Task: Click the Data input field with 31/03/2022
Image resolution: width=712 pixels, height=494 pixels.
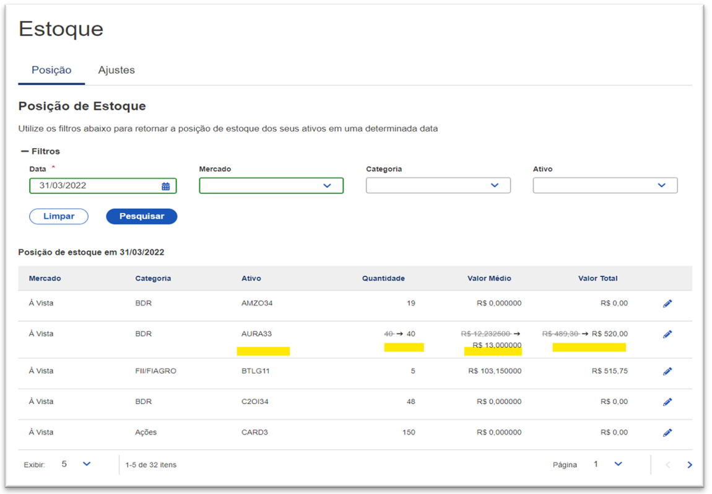Action: click(x=93, y=186)
